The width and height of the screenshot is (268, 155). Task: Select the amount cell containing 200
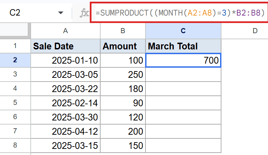pyautogui.click(x=123, y=131)
